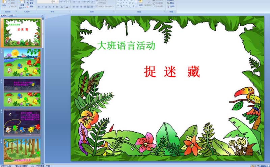The width and height of the screenshot is (270, 167).
Task: Toggle Align Text Left
Action: pos(74,7)
